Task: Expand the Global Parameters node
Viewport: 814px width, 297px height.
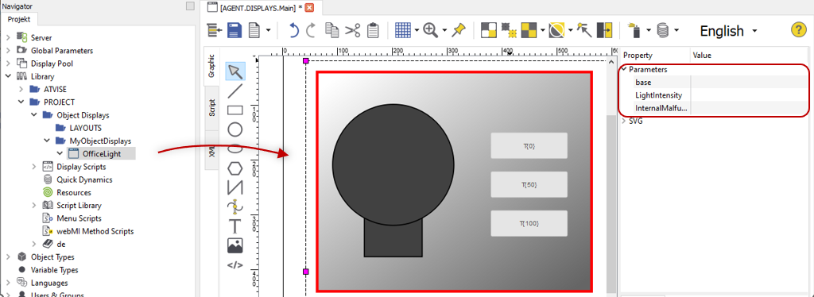Action: coord(8,51)
